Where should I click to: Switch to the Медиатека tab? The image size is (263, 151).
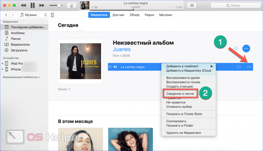(x=99, y=15)
